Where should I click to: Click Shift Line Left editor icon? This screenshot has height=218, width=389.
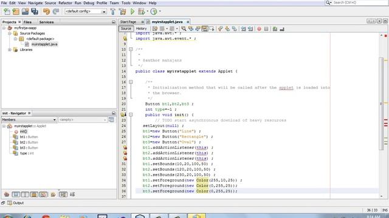[x=243, y=29]
